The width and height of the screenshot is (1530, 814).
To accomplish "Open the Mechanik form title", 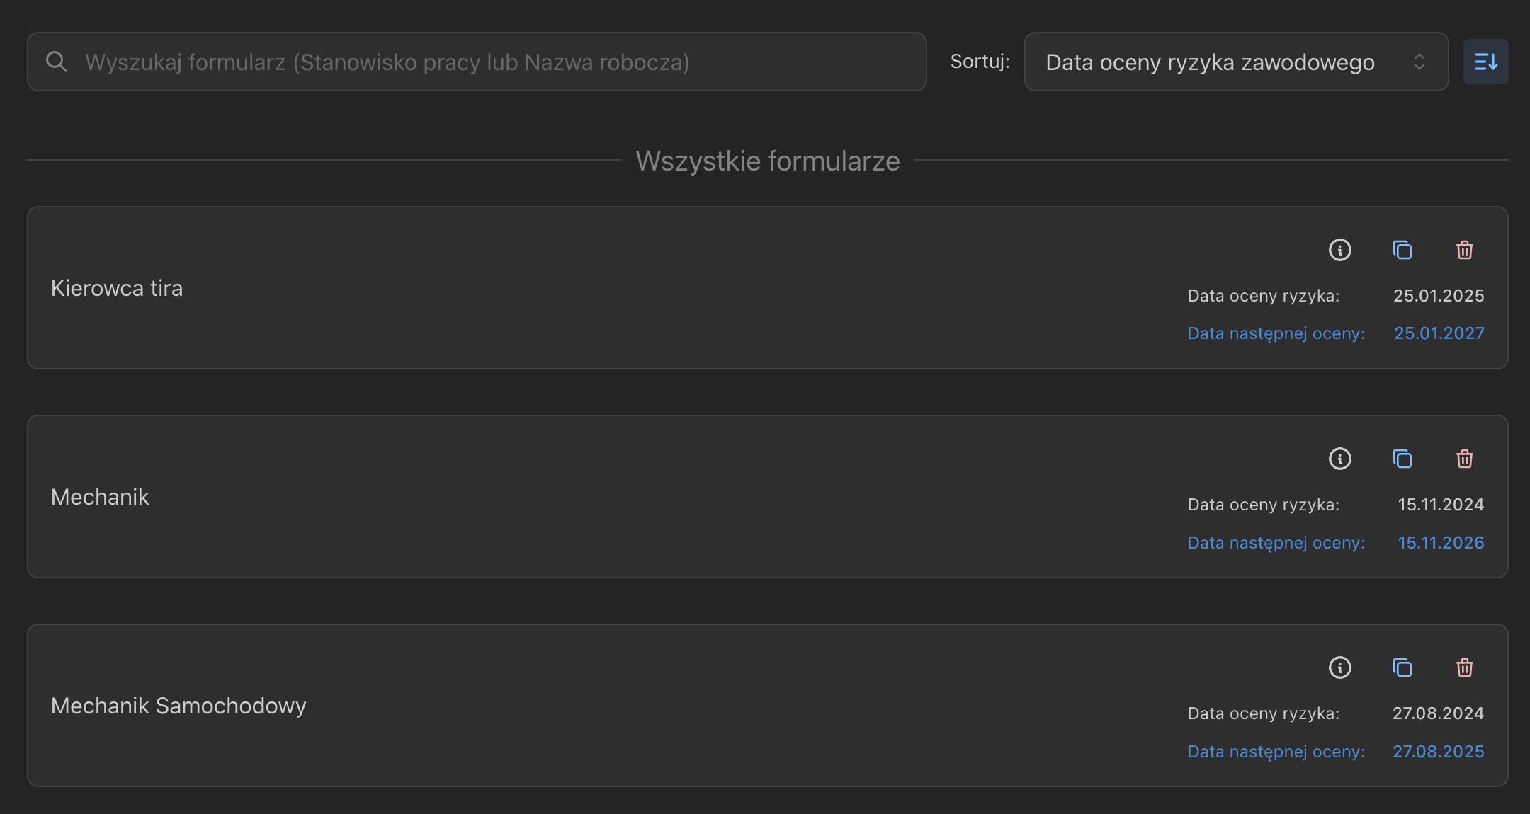I will pos(100,497).
